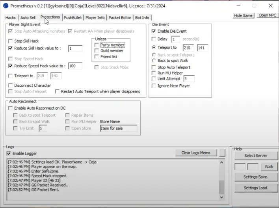Click the second Walk coordinate field
The image size is (279, 208).
253,167
